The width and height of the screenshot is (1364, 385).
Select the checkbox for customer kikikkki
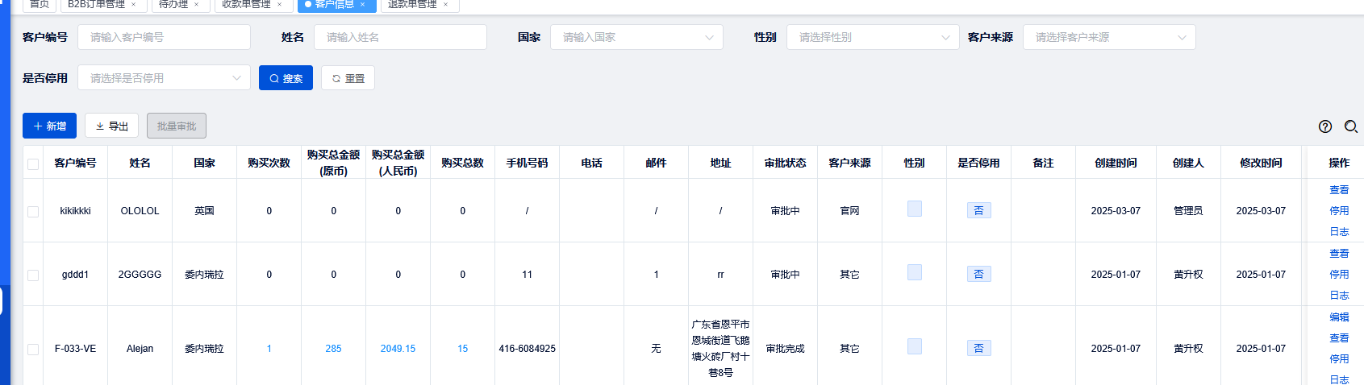[33, 211]
